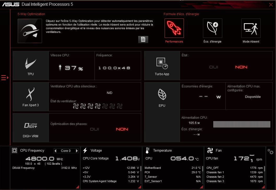Select the Performances rocket icon
The height and width of the screenshot is (190, 276).
pyautogui.click(x=174, y=28)
